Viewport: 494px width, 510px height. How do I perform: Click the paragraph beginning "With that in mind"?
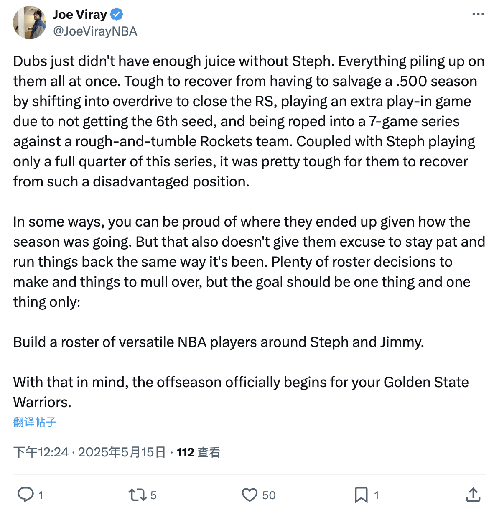point(241,392)
